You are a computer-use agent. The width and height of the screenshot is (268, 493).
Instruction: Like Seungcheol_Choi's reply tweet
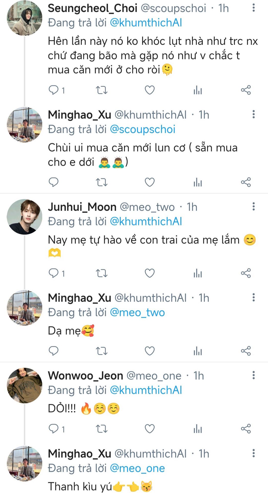click(x=150, y=90)
